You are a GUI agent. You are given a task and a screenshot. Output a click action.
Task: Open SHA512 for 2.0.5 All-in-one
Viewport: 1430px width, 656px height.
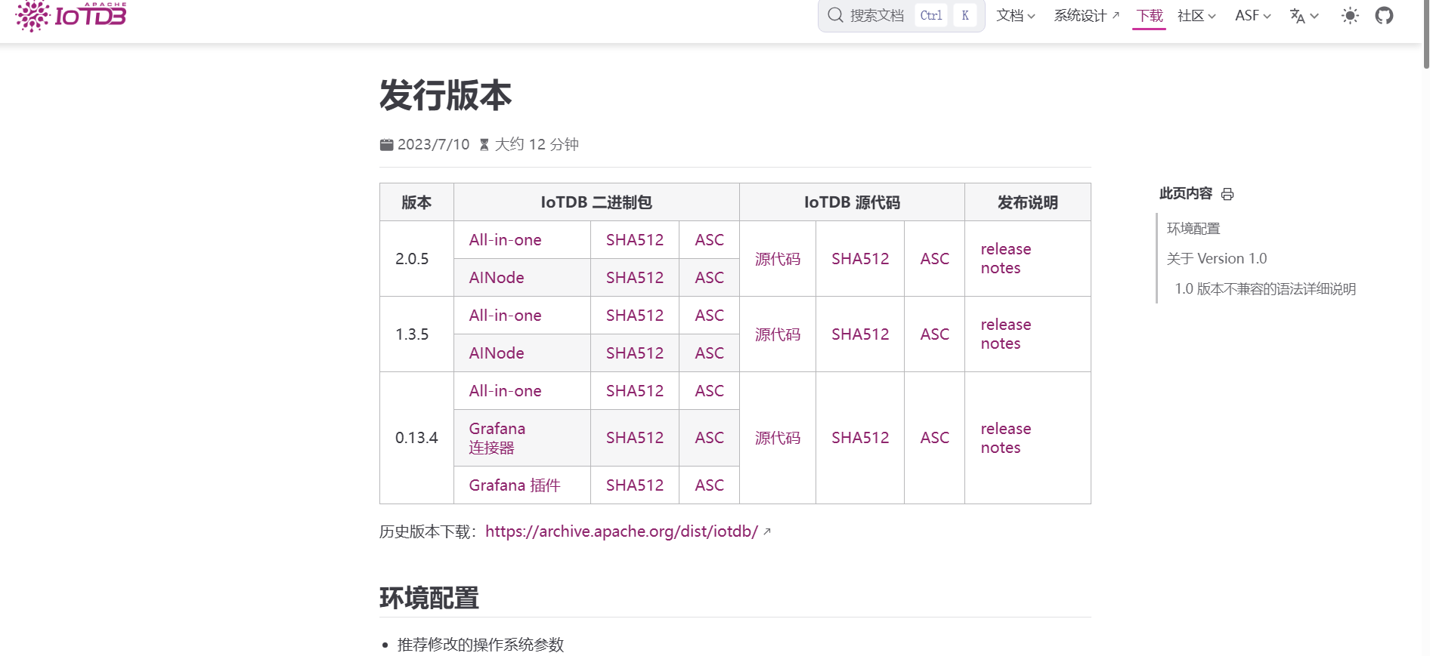tap(634, 240)
